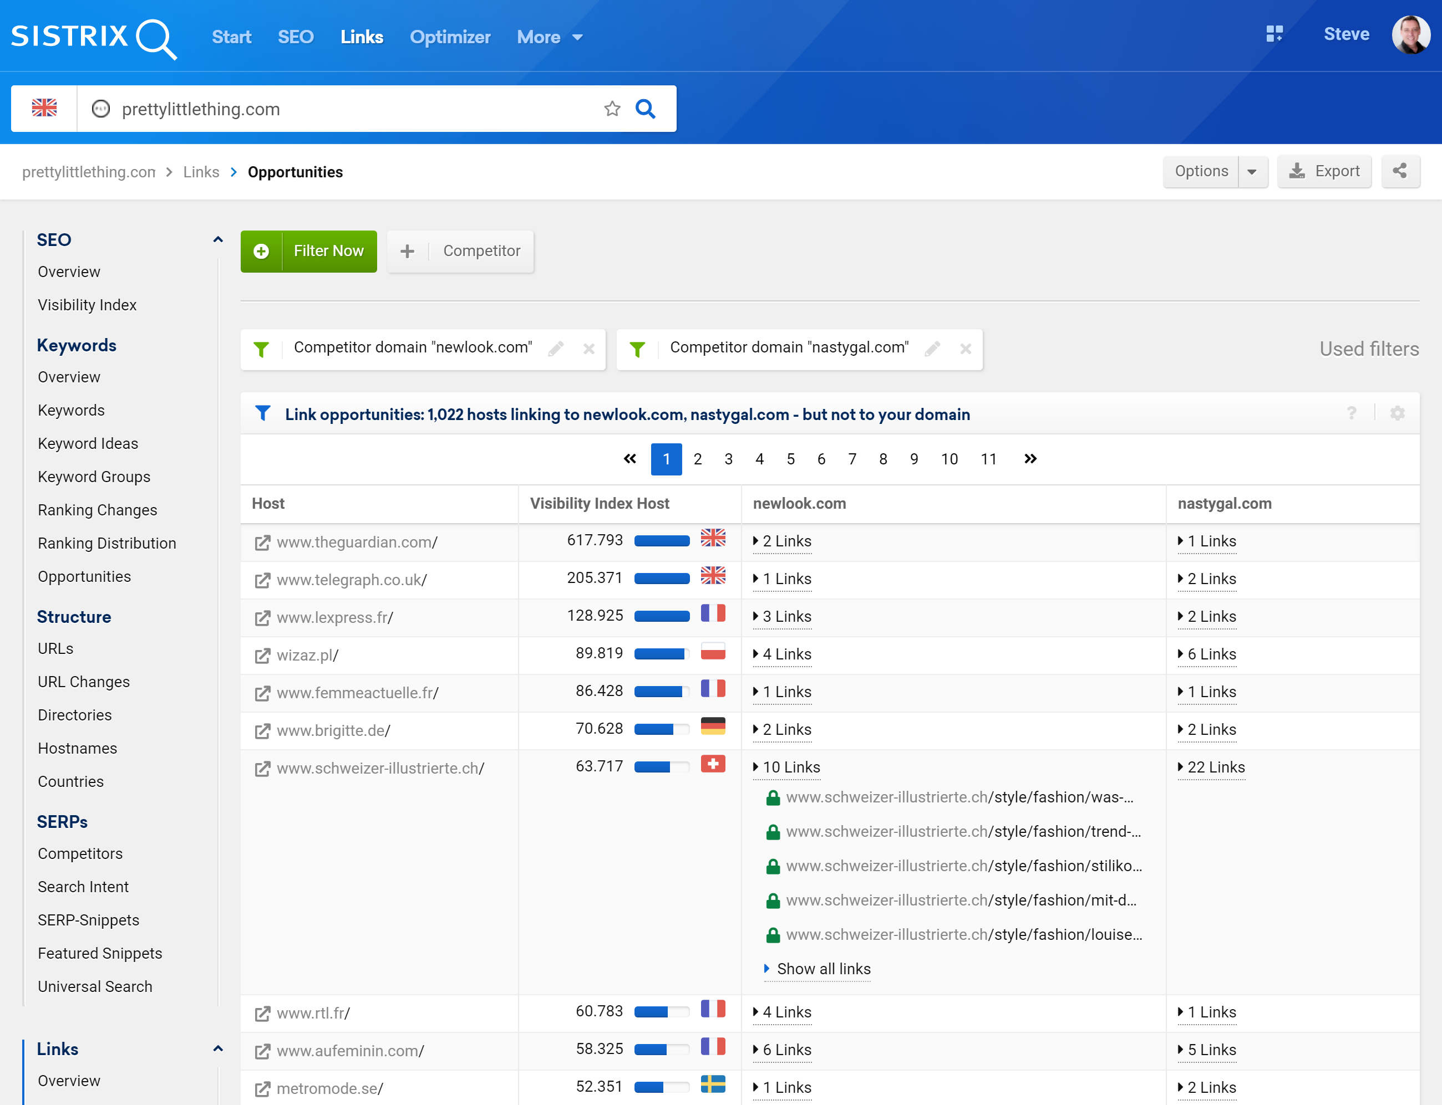Screen dimensions: 1442x1105
Task: Open the apps grid icon
Action: [x=1274, y=34]
